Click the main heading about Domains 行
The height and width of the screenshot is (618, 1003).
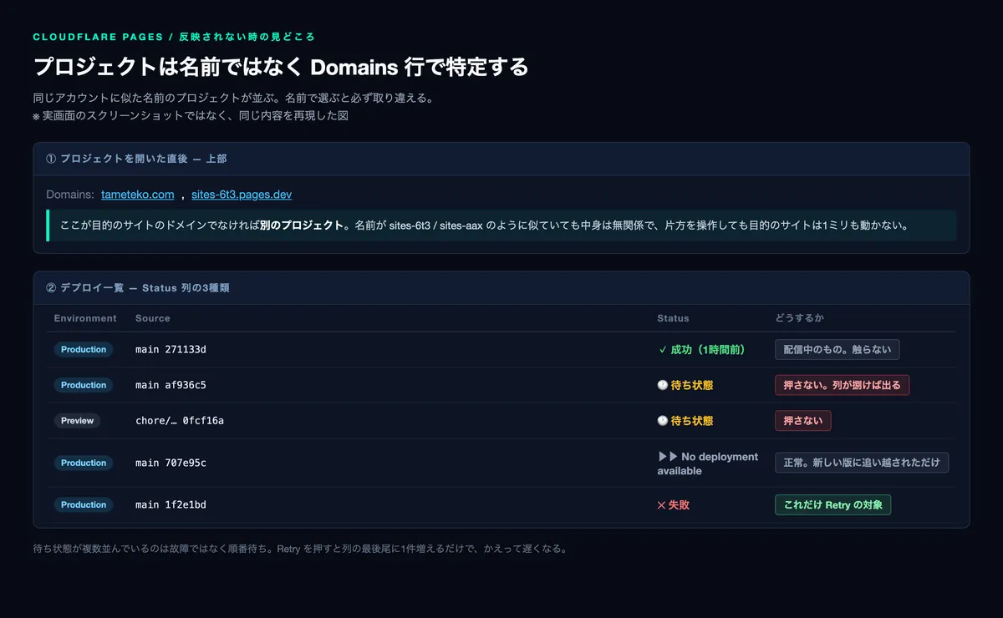(x=281, y=67)
